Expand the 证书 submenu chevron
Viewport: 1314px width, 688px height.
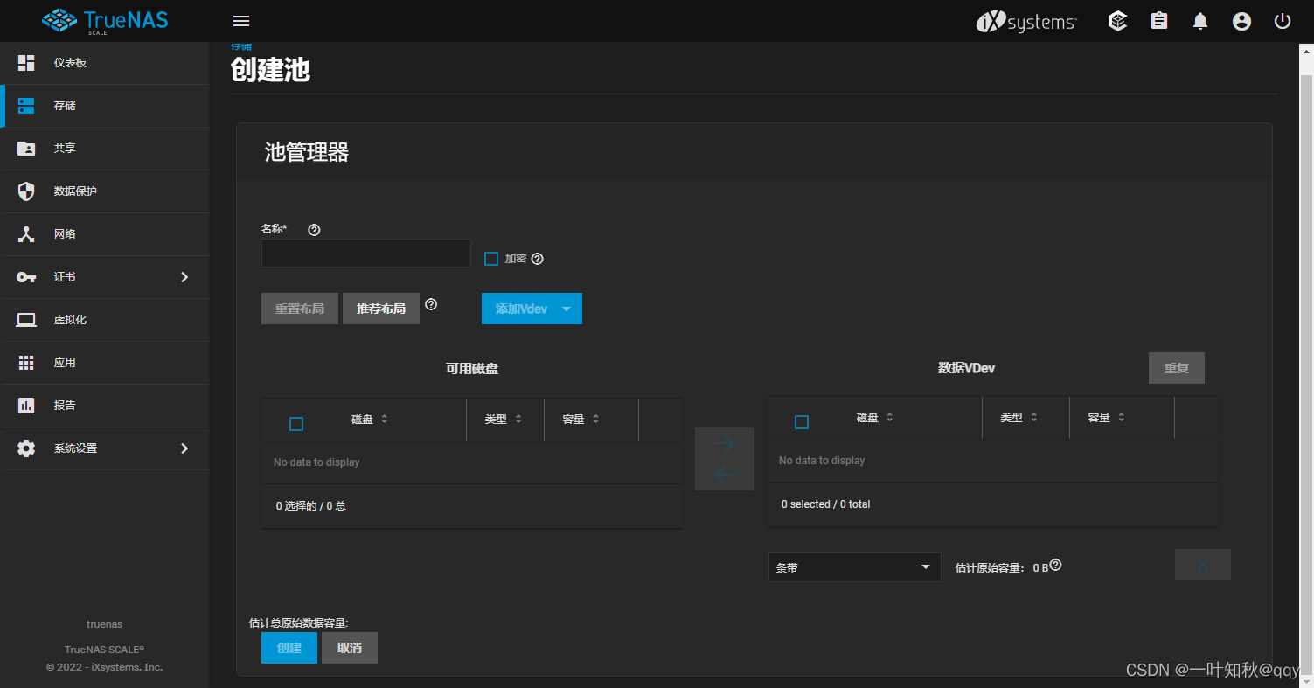184,277
